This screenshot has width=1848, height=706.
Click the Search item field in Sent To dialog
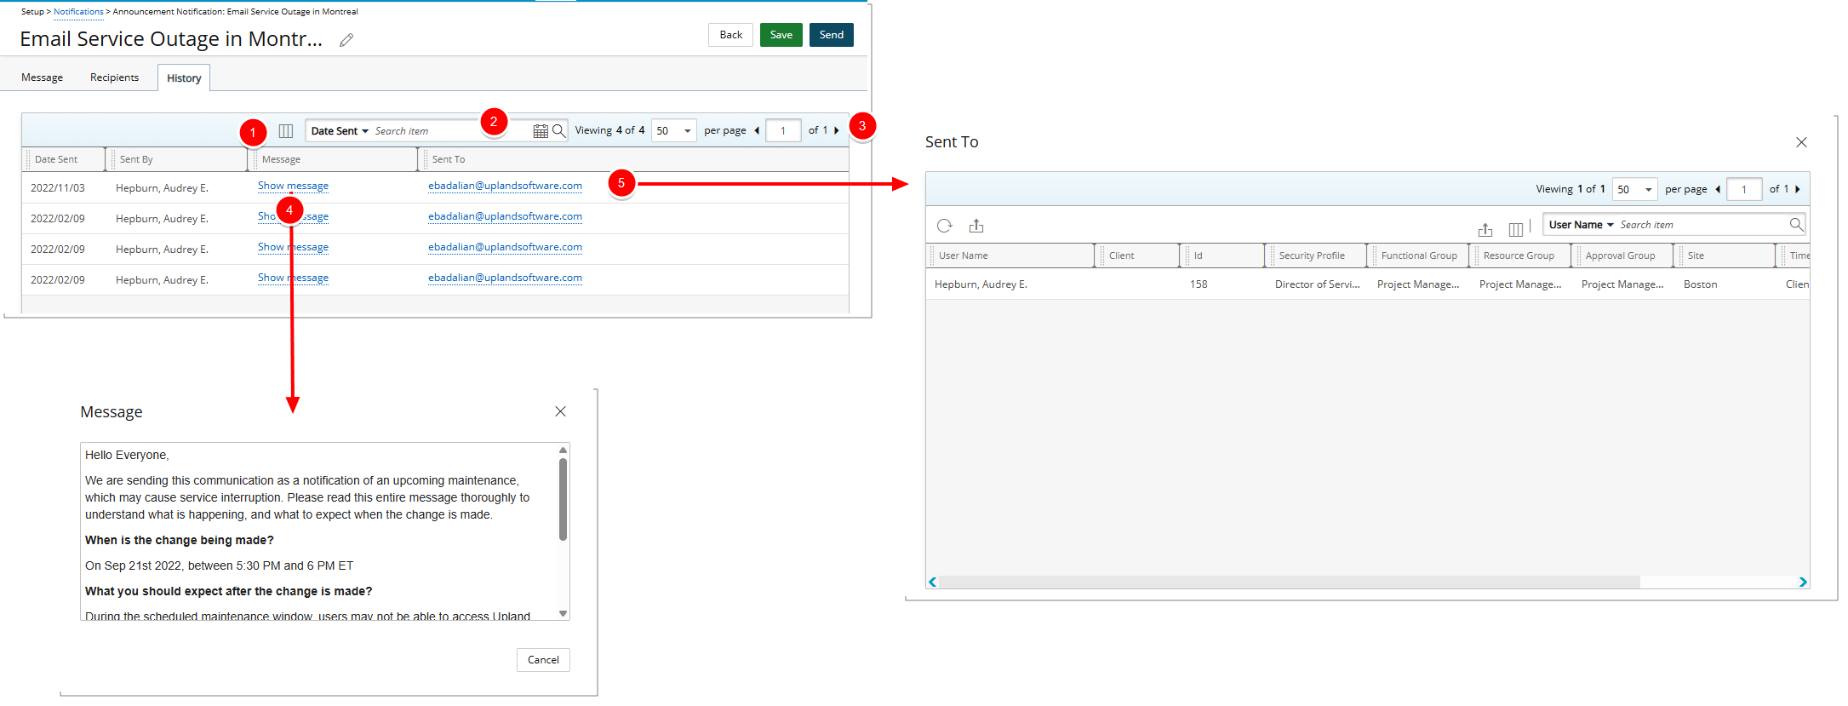tap(1702, 225)
